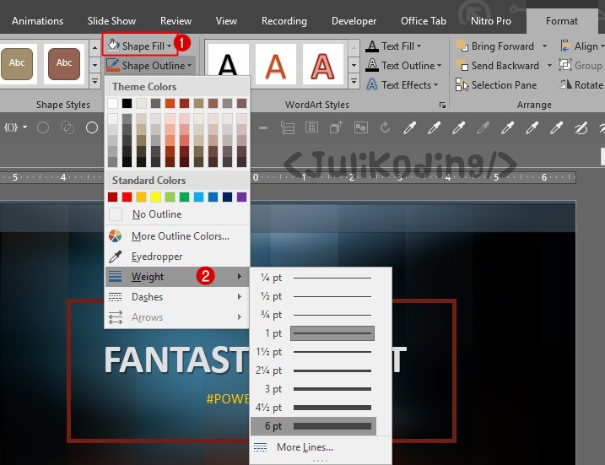Image resolution: width=605 pixels, height=465 pixels.
Task: Select the FANTAST title text on slide
Action: [176, 360]
